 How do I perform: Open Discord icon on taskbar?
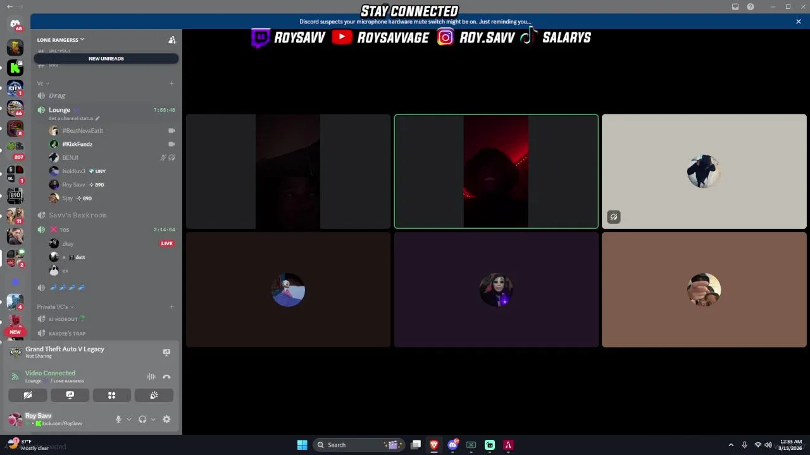(452, 445)
